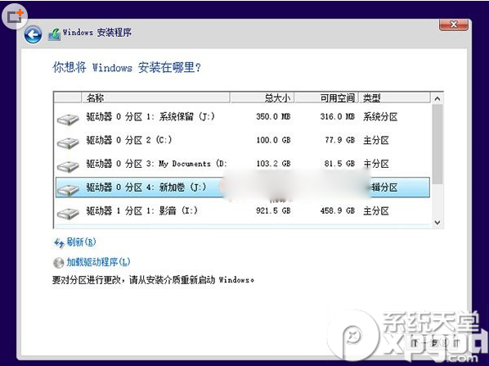Go back using the blue arrow button
Screen dimensions: 489x366
point(33,34)
